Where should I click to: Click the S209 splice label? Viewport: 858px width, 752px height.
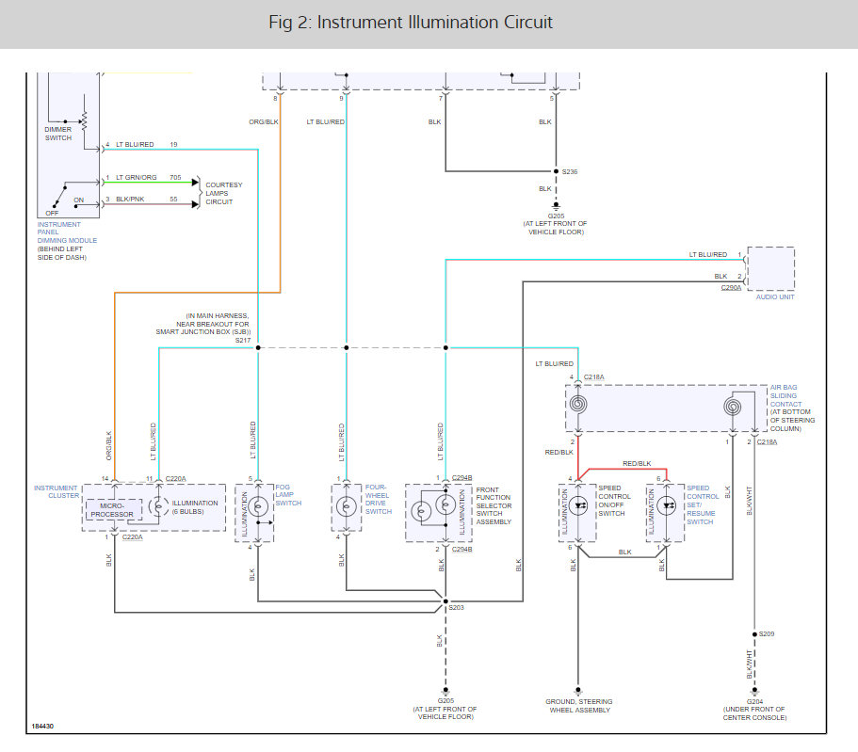tap(767, 634)
